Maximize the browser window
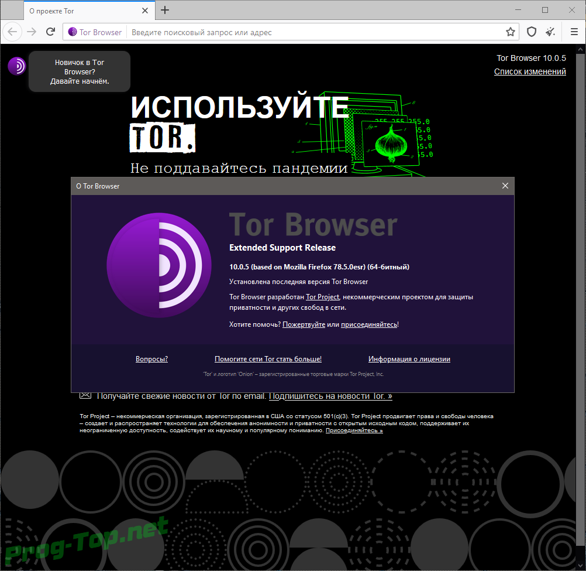The height and width of the screenshot is (571, 586). pyautogui.click(x=545, y=10)
